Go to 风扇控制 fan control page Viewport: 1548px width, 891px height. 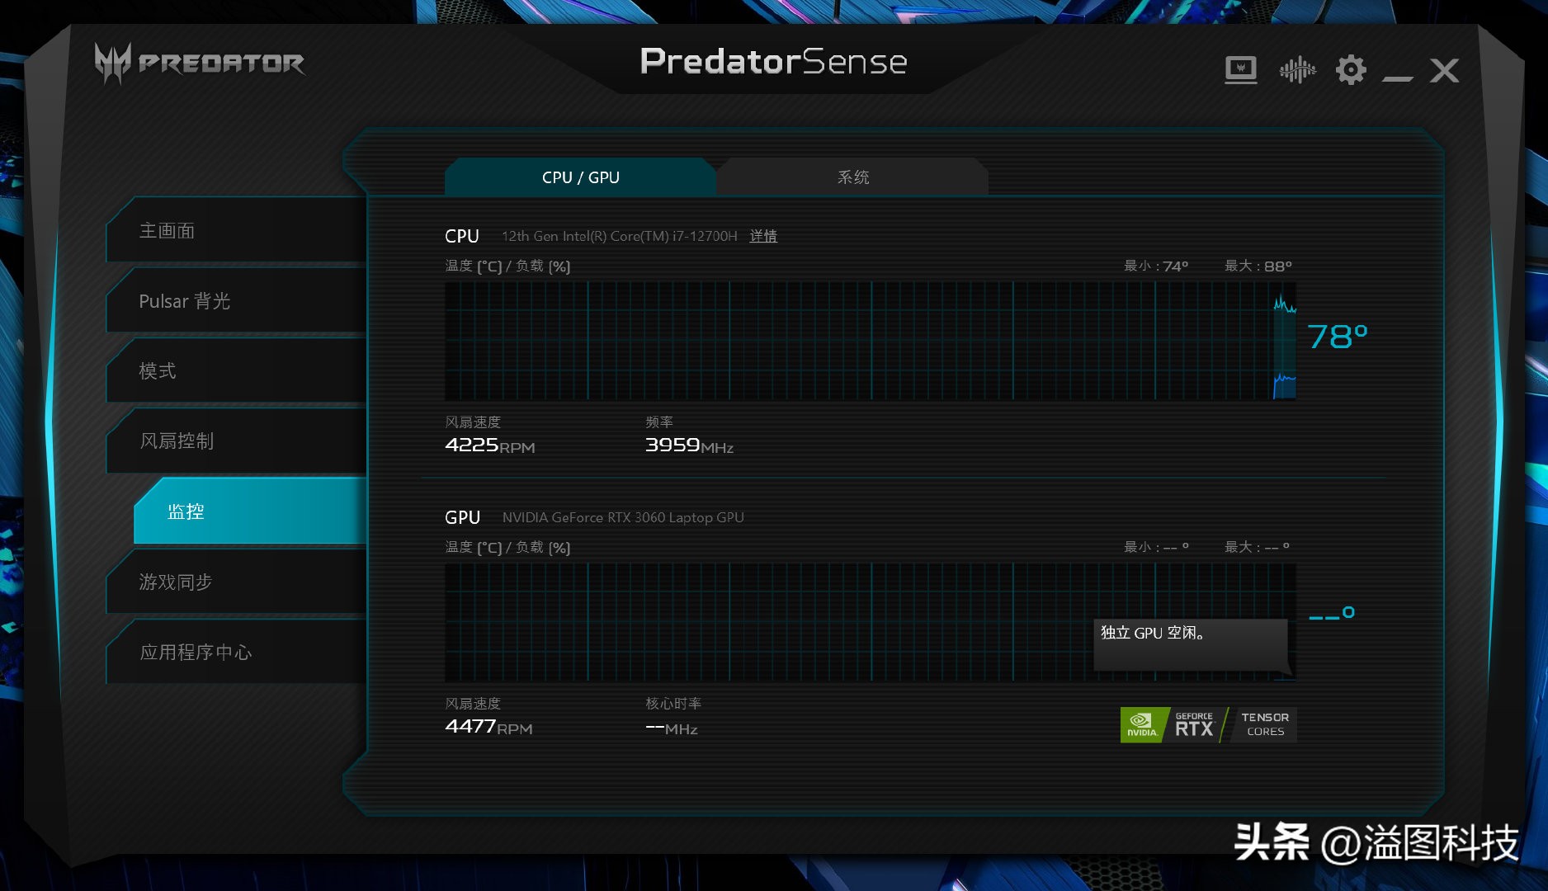click(x=236, y=441)
